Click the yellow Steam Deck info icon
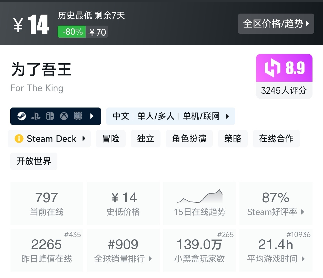Viewport: 323px width, 278px height. 19,139
